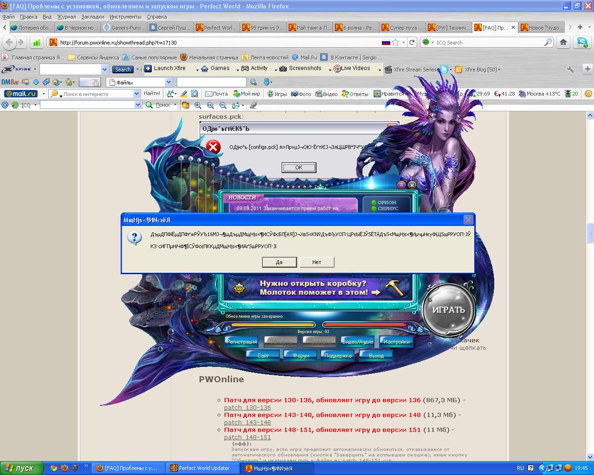Click the Найти! button
Image resolution: width=594 pixels, height=475 pixels.
(152, 94)
